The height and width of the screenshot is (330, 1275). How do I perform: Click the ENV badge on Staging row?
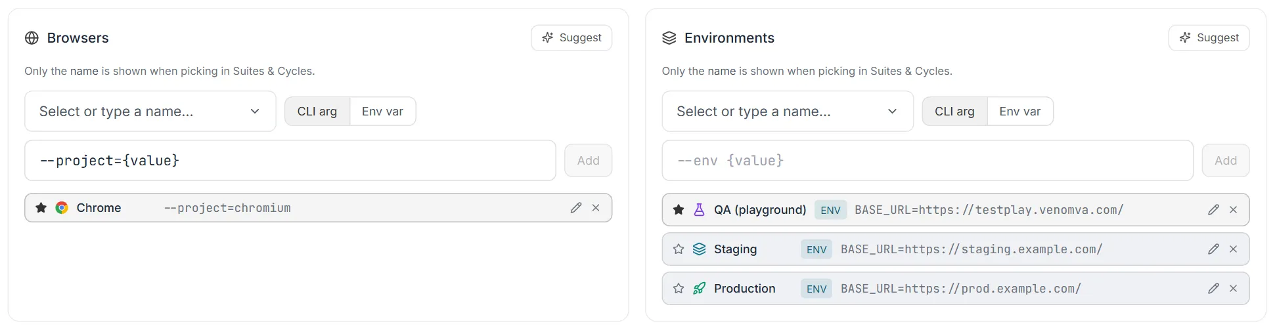[x=816, y=249]
